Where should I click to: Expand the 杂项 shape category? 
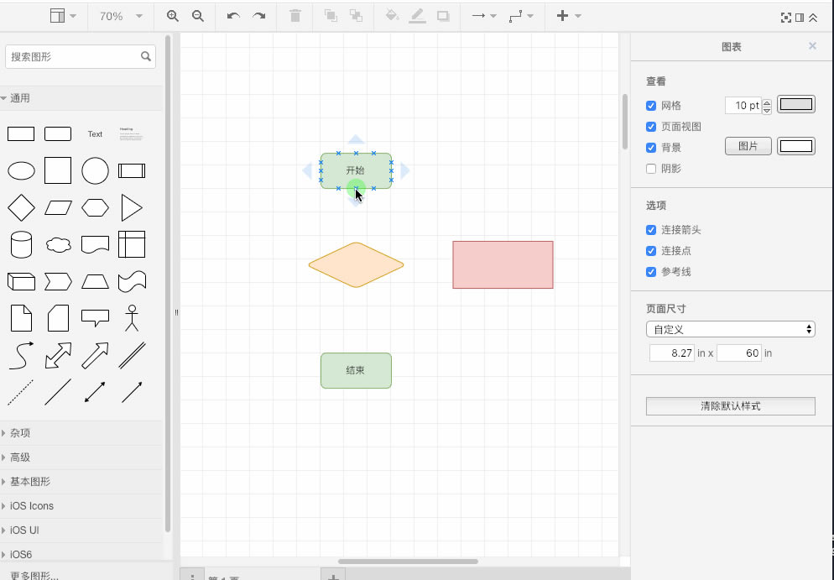(20, 433)
